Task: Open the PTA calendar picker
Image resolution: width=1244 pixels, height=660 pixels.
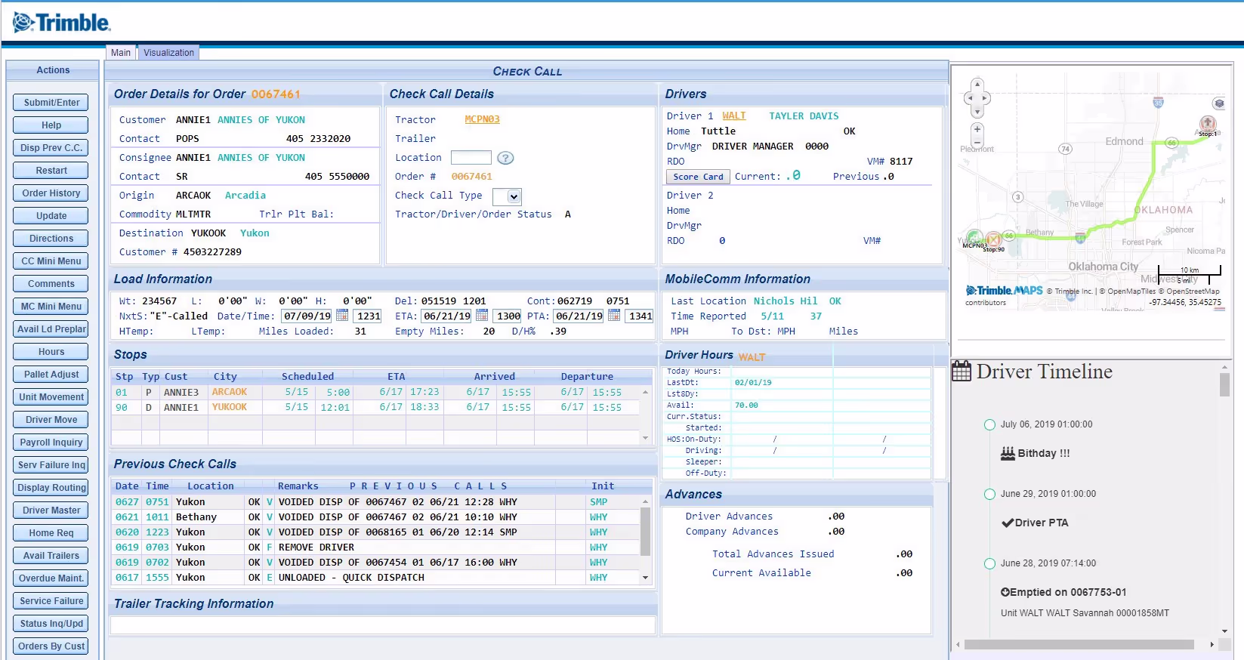Action: point(614,316)
